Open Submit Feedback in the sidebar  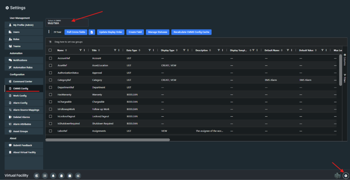pyautogui.click(x=24, y=145)
